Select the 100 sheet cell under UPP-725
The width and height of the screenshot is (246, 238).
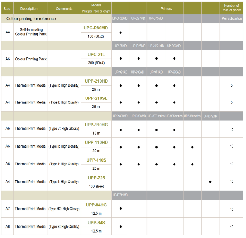96,186
